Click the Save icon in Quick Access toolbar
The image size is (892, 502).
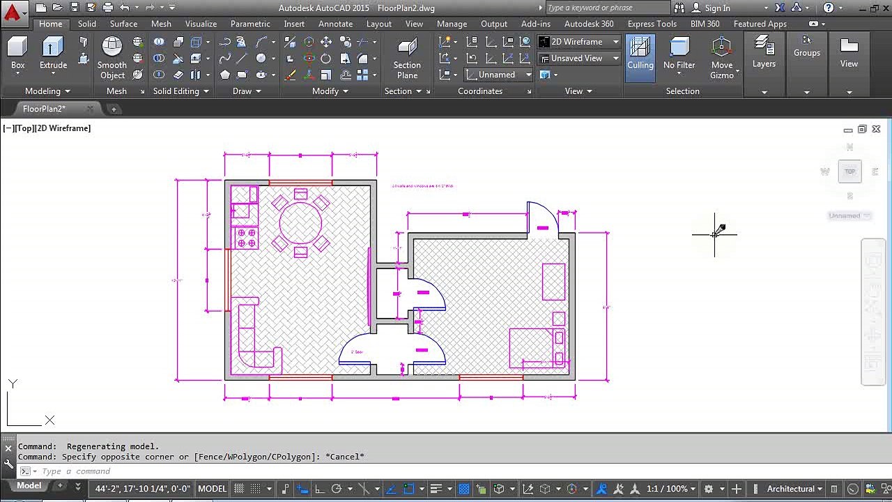click(x=74, y=8)
